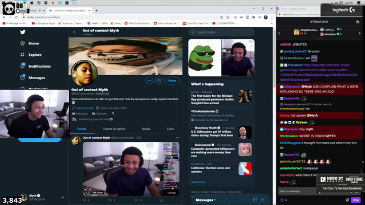365x205 pixels.
Task: Open Cookie Policy footer link
Action: (x=234, y=192)
